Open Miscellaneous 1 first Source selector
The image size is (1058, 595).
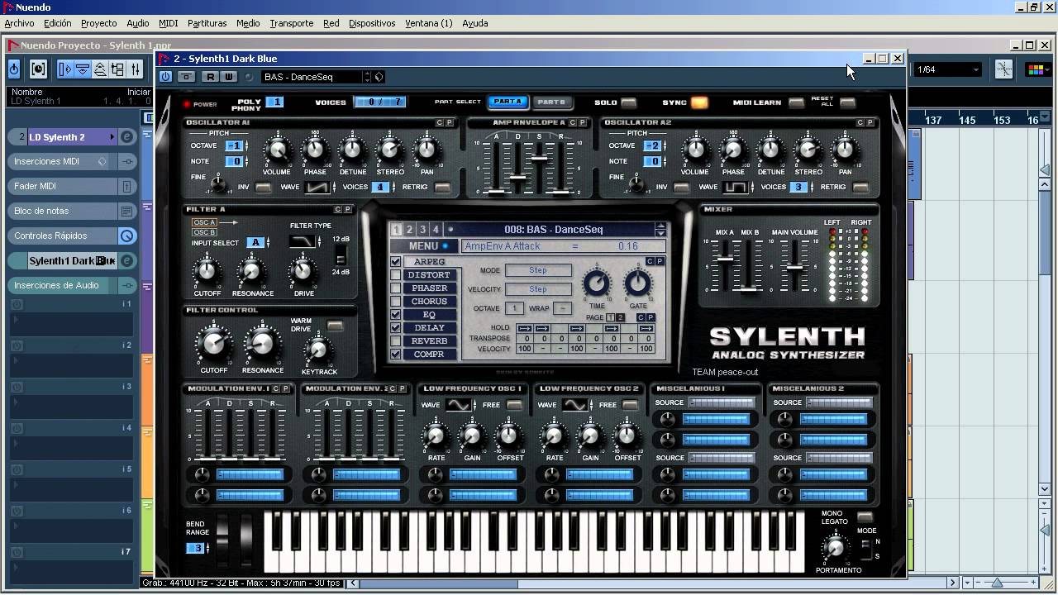pos(722,402)
